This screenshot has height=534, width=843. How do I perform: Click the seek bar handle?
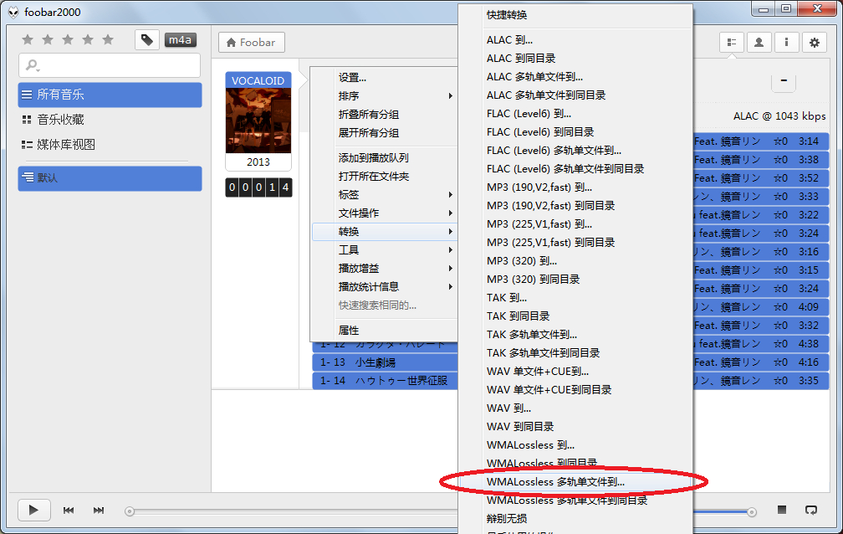point(130,511)
